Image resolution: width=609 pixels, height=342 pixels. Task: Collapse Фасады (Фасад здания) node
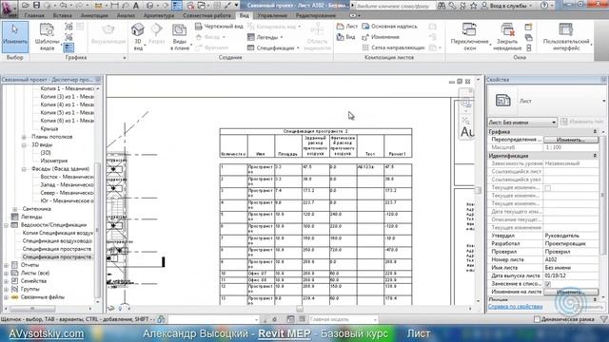tap(24, 169)
